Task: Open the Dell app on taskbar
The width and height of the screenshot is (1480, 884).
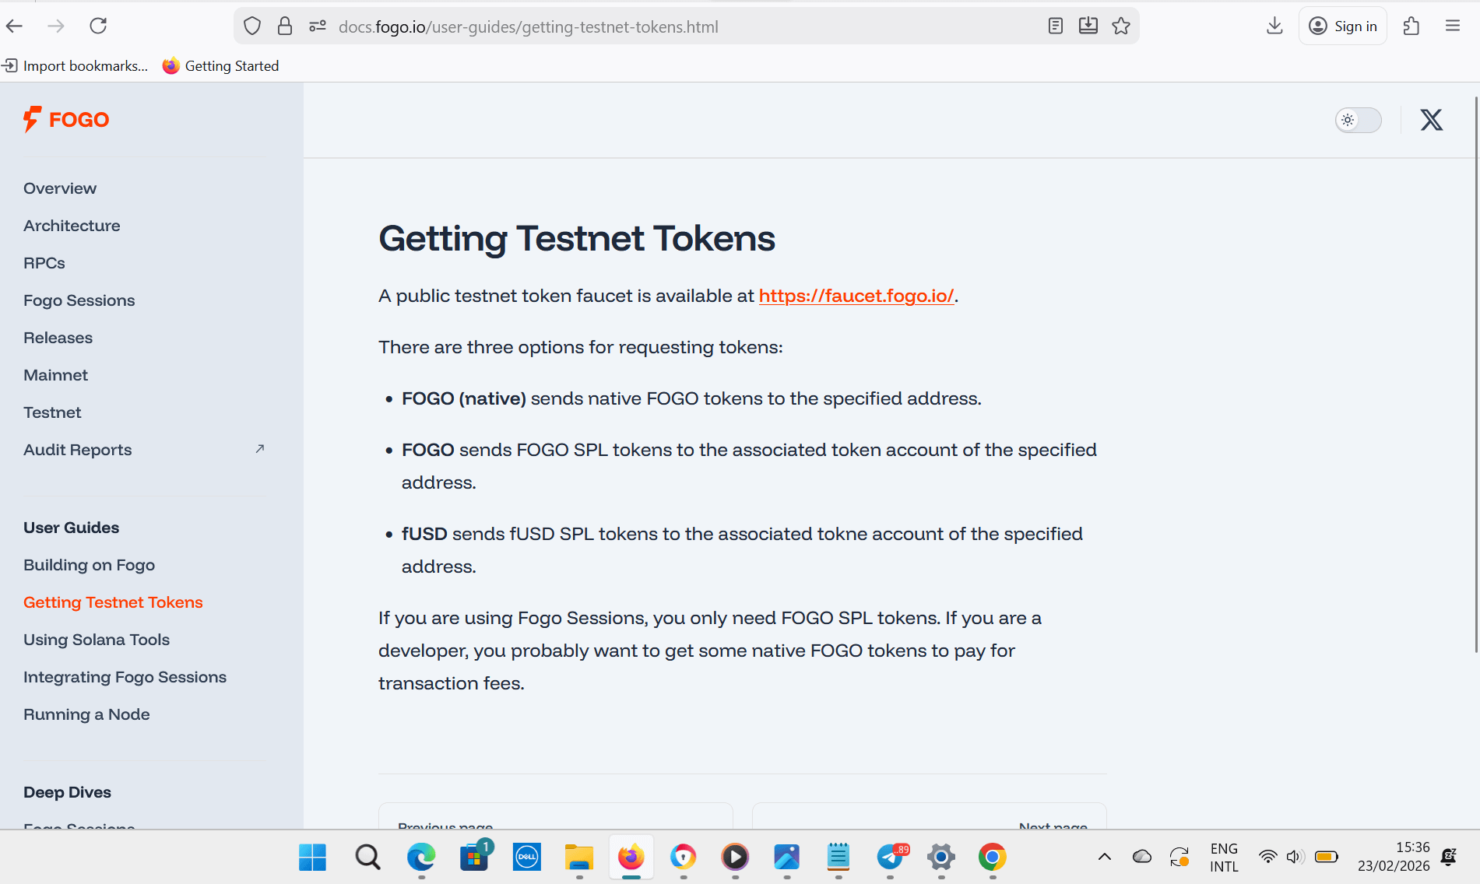Action: 527,858
